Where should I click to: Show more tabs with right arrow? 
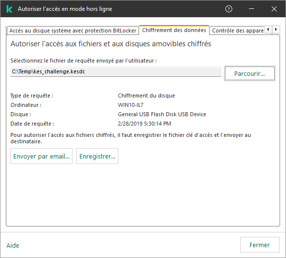[x=276, y=30]
